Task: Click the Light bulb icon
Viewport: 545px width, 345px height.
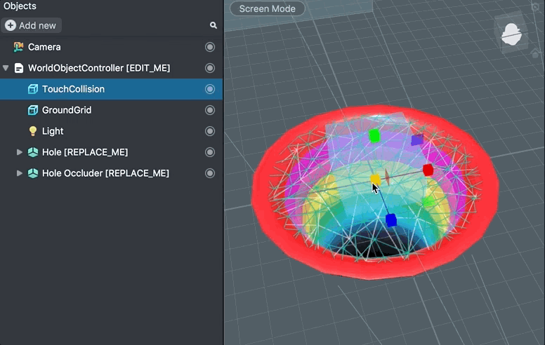Action: (33, 131)
